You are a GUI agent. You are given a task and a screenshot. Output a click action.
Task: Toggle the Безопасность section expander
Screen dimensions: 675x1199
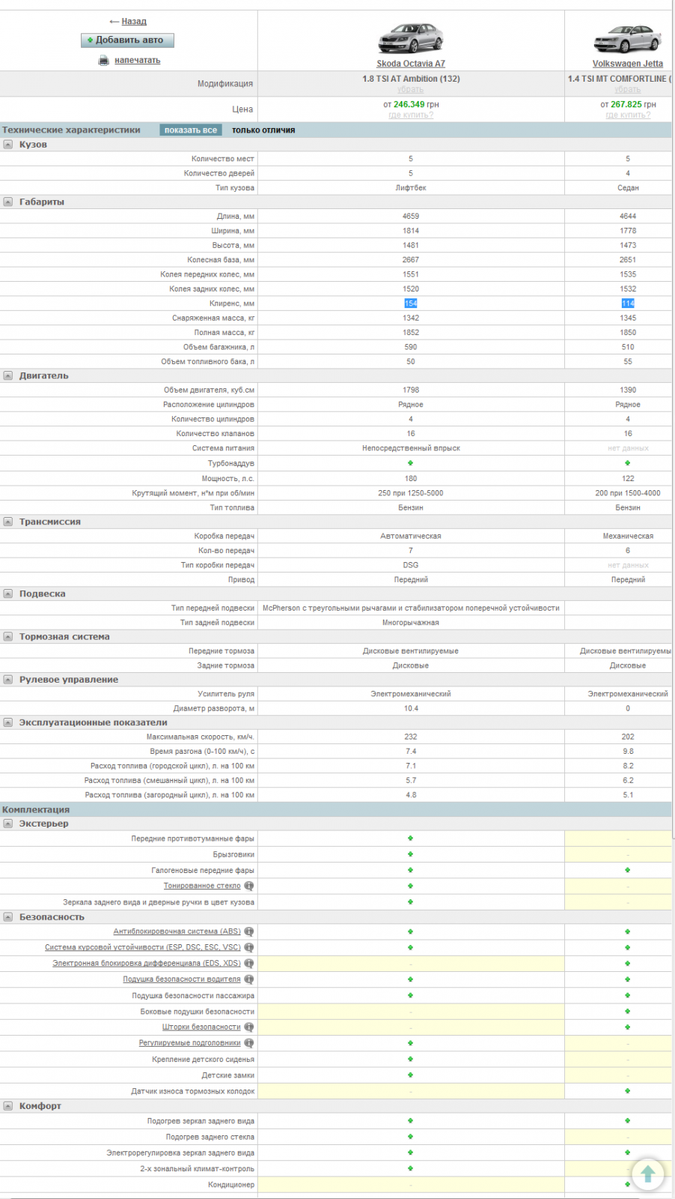point(7,917)
